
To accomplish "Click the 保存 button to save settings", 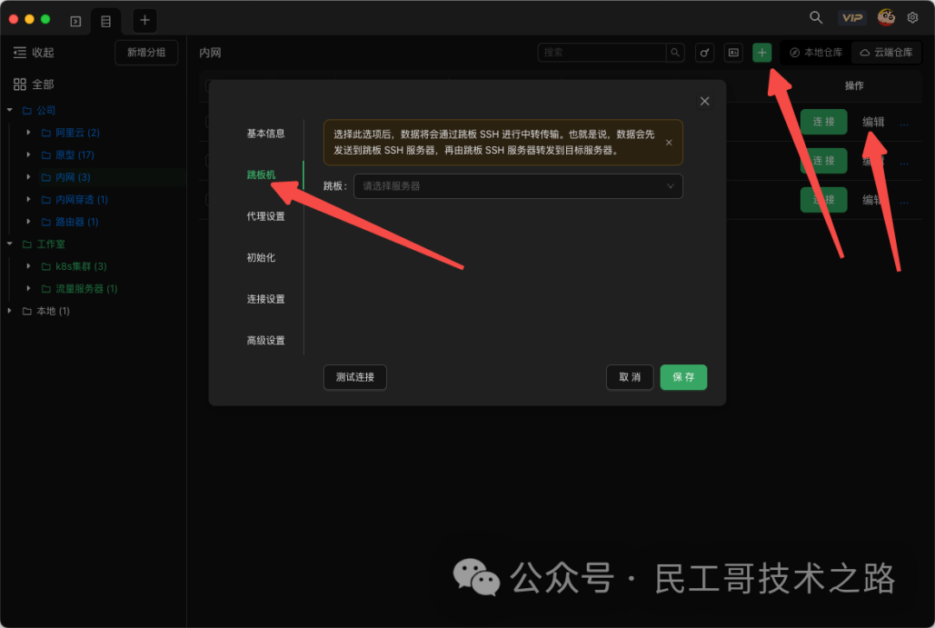I will click(x=683, y=377).
